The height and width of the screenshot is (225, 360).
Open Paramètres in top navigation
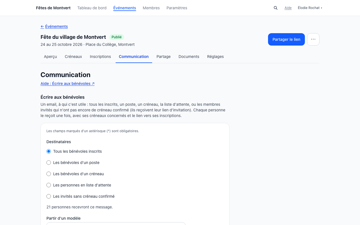[x=177, y=8]
